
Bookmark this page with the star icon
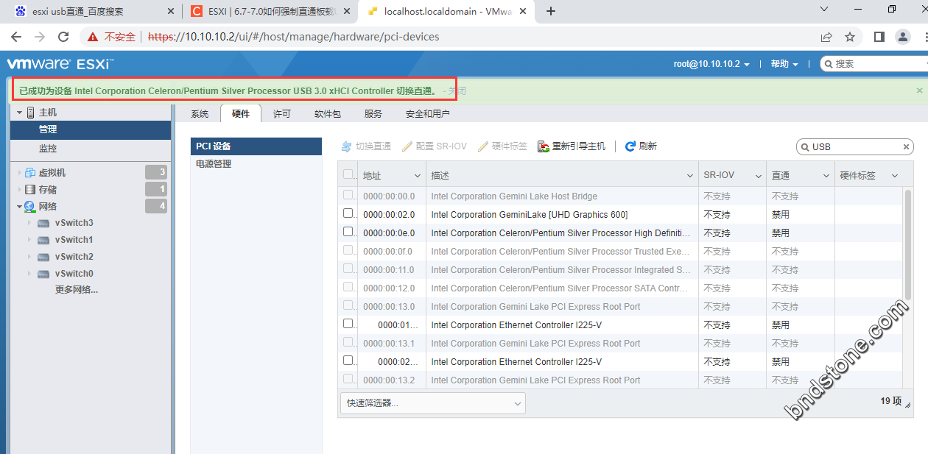click(x=850, y=37)
